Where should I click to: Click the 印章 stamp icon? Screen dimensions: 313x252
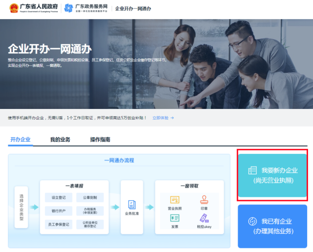(204, 200)
